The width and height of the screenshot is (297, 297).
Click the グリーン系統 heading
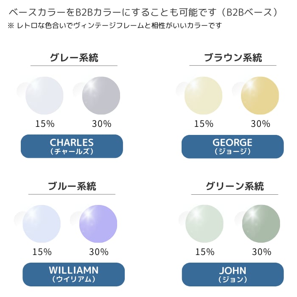(235, 186)
